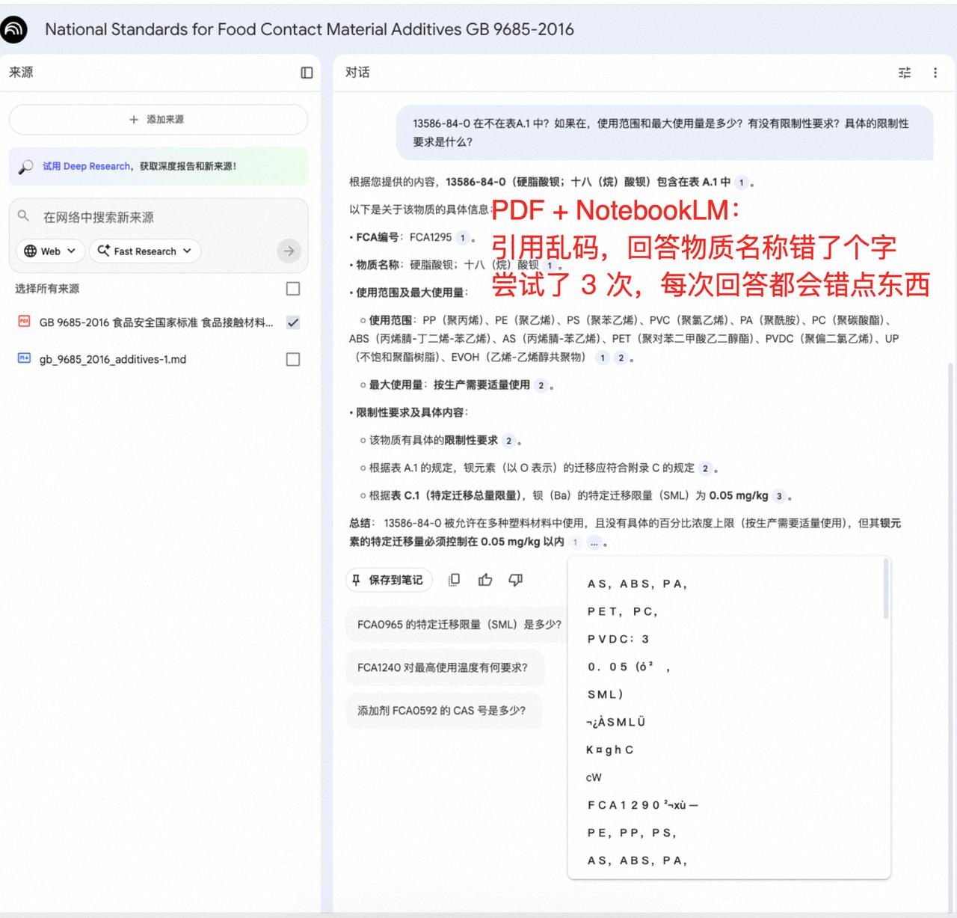This screenshot has width=957, height=918.
Task: Ask suggested question about FCA1240 temperature
Action: click(445, 667)
